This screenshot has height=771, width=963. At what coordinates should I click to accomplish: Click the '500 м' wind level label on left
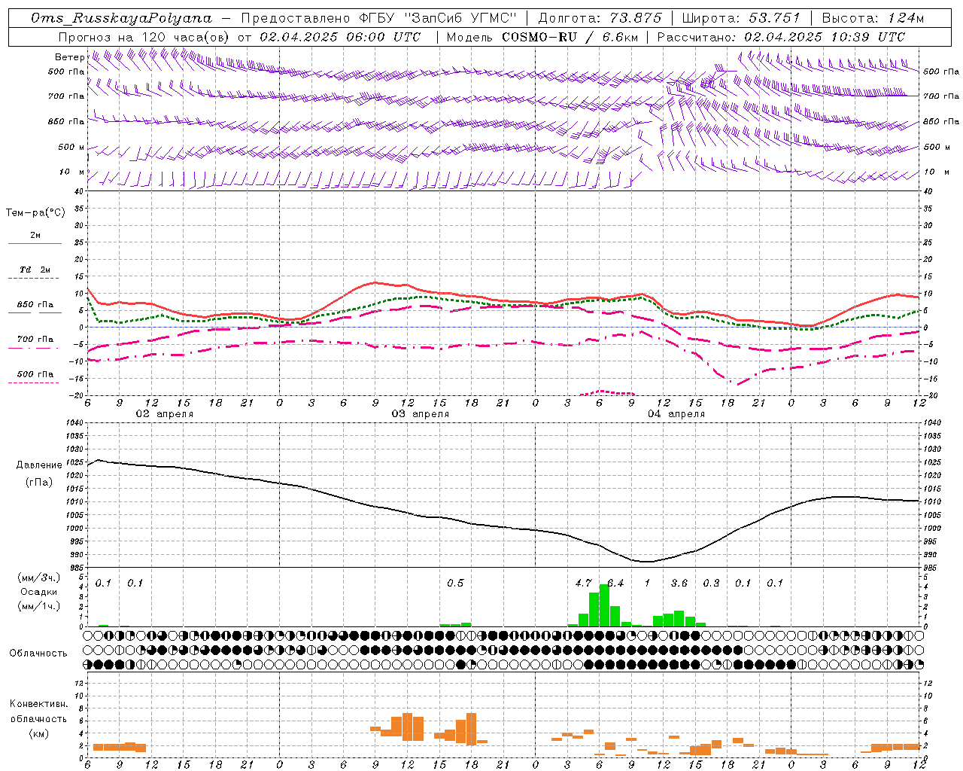[71, 147]
